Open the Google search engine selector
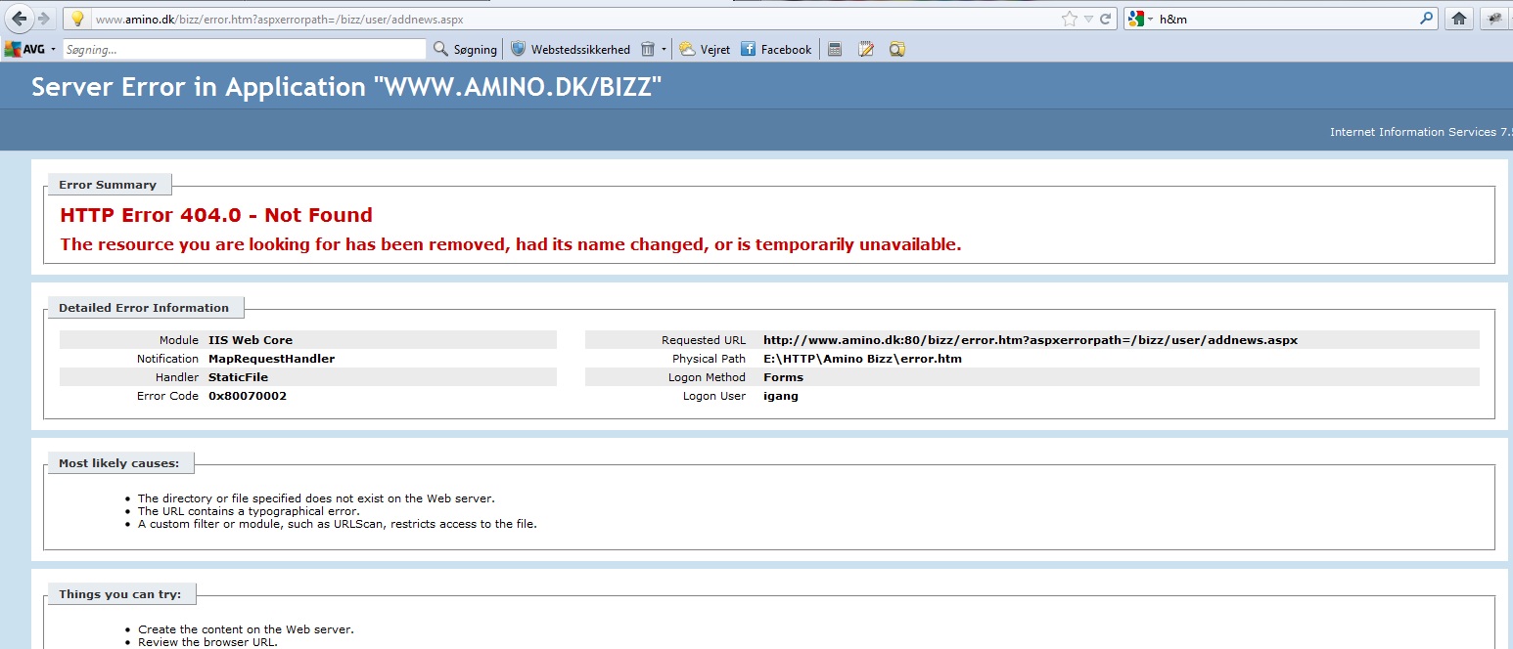Viewport: 1513px width, 649px height. (1141, 19)
